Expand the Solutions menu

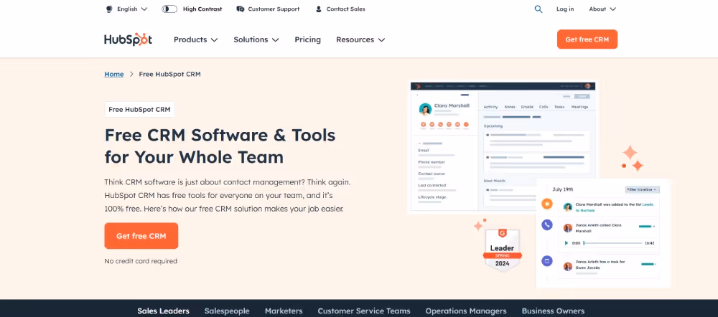(x=256, y=39)
